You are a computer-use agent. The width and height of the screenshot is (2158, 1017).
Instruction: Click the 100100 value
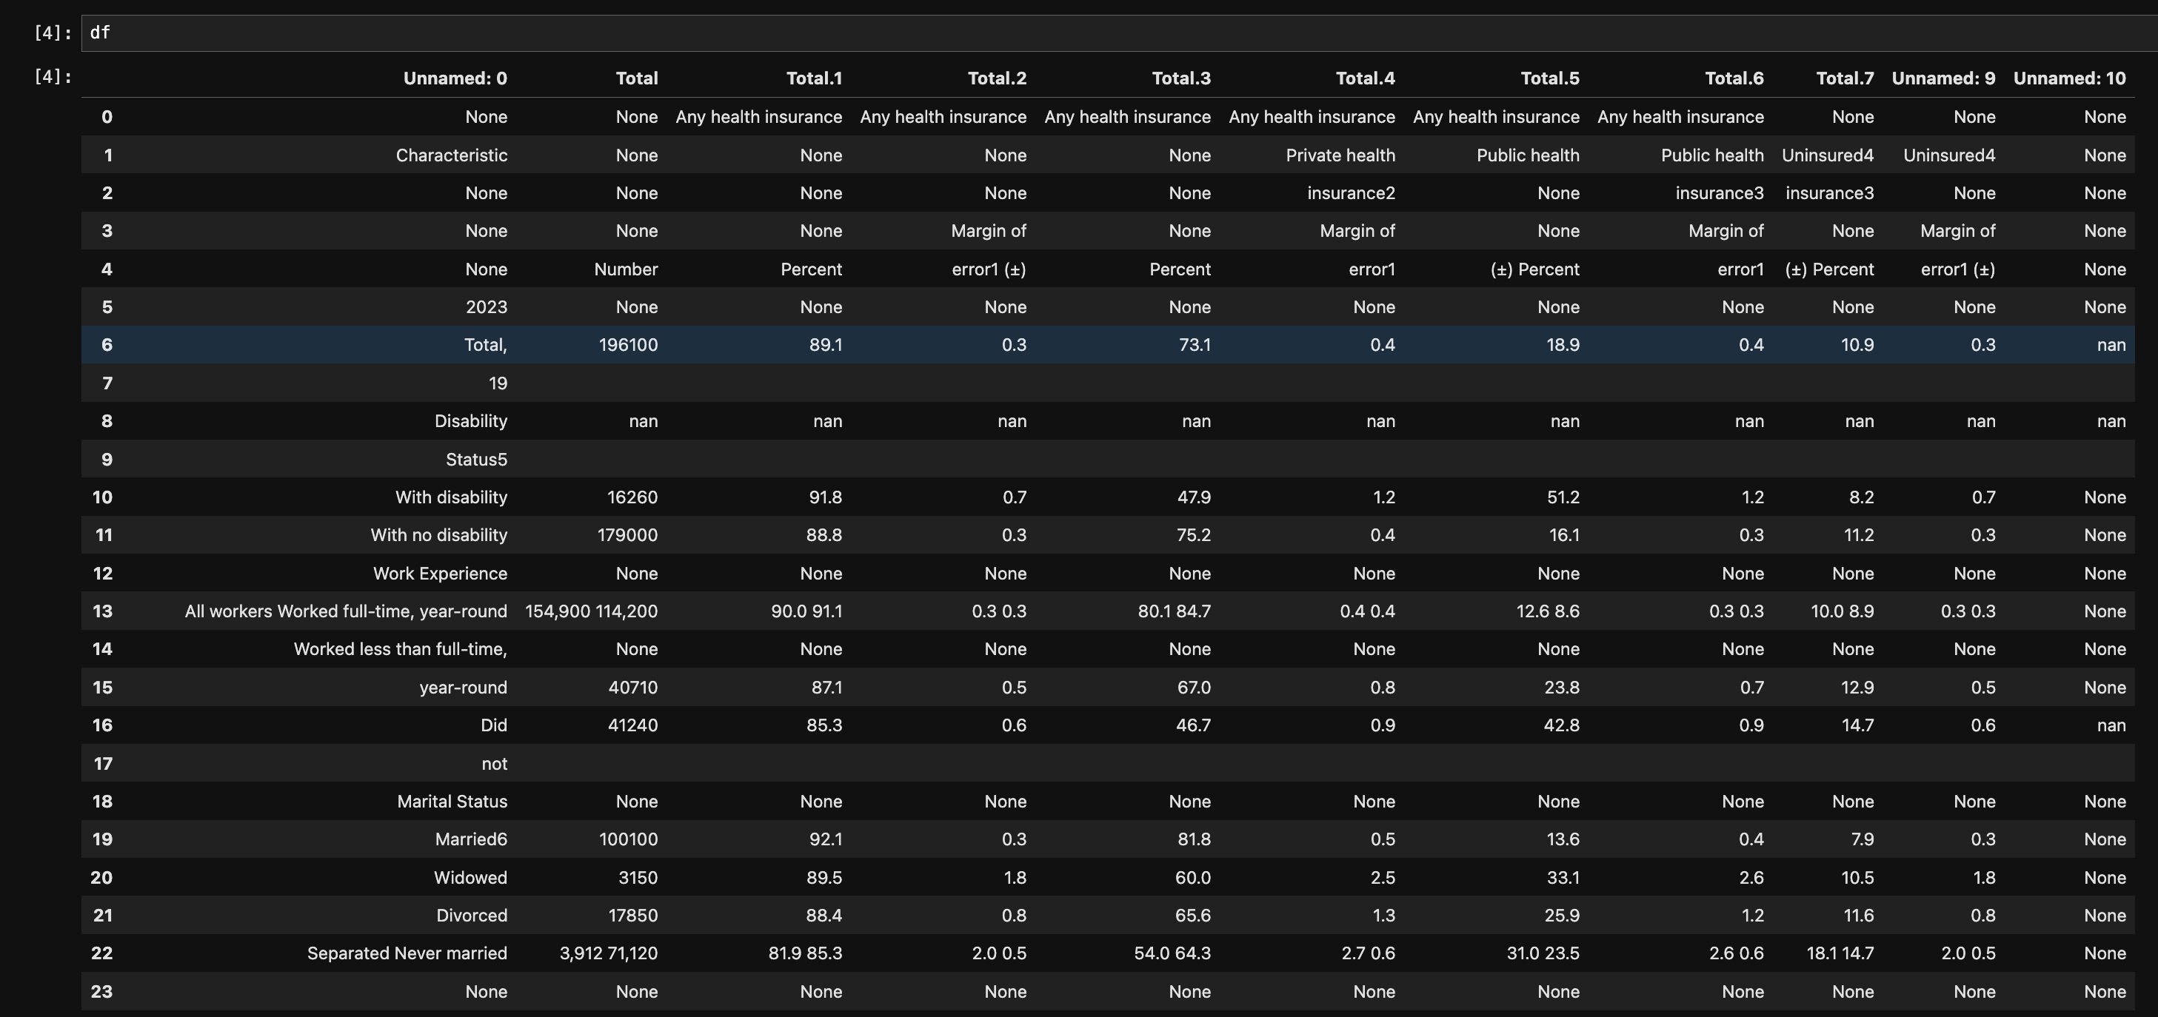(x=628, y=839)
